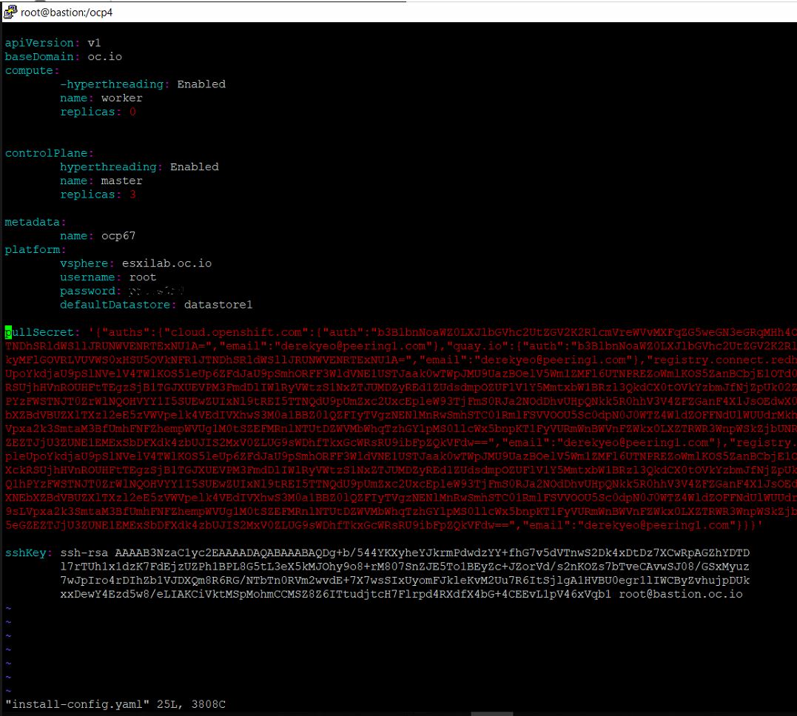Click the root@bastion:/ocp4 title bar text
The width and height of the screenshot is (797, 716).
[67, 12]
